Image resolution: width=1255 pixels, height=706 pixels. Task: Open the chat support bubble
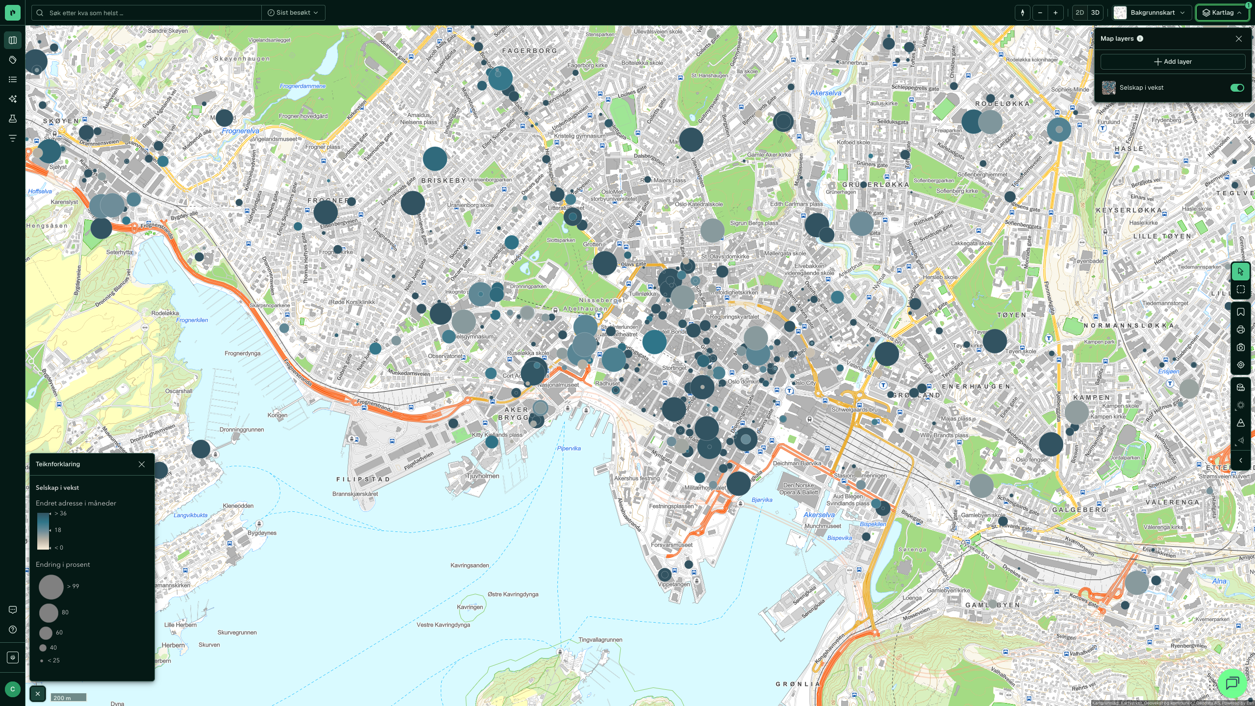(x=1232, y=682)
